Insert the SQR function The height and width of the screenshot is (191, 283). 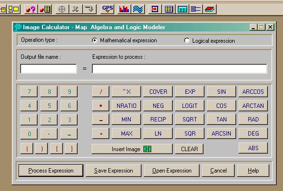190,134
